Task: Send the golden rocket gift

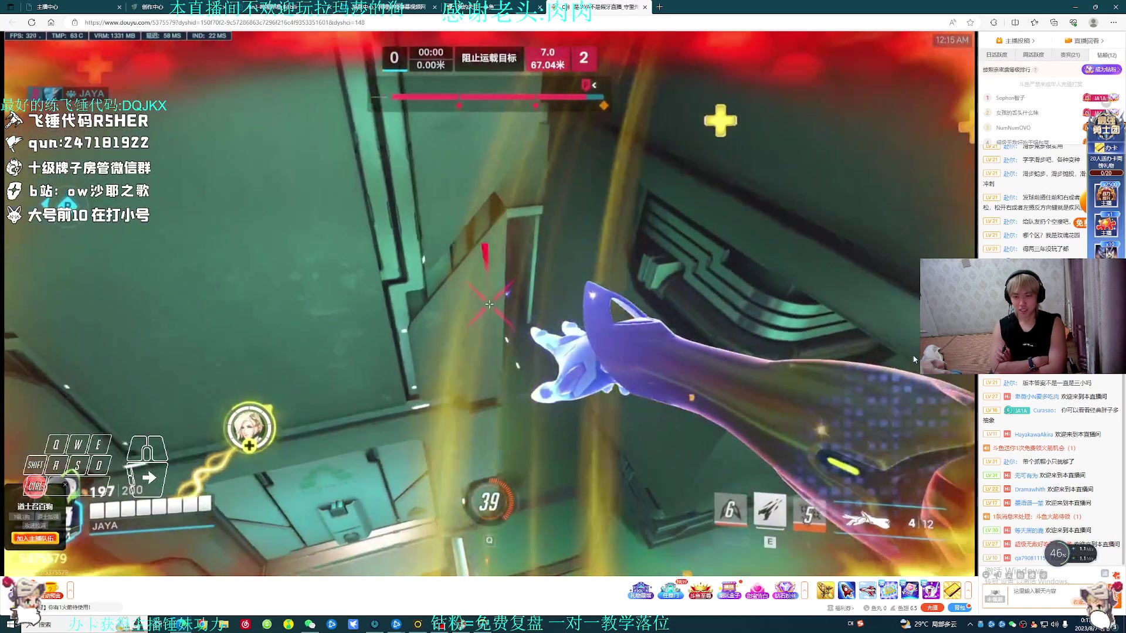Action: [825, 590]
